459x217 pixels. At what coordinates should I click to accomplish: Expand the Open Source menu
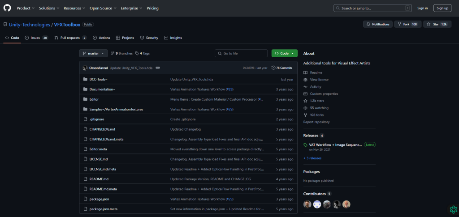(103, 8)
